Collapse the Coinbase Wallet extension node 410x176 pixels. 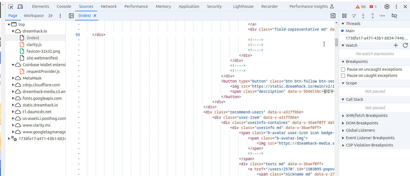pos(13,65)
